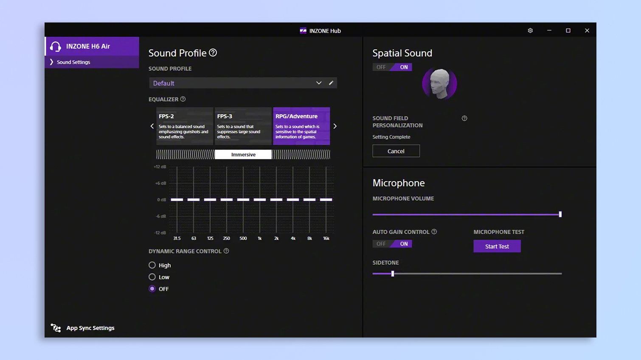The height and width of the screenshot is (360, 641).
Task: Select the RPG/Adventure equalizer preset
Action: 301,126
